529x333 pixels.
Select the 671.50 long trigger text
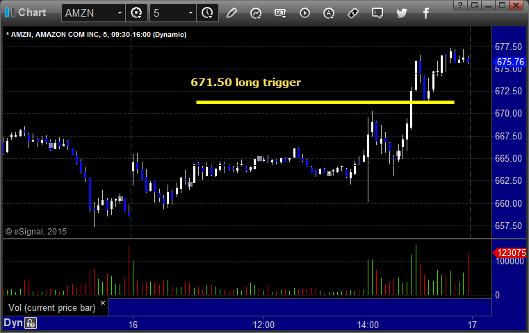pyautogui.click(x=245, y=82)
